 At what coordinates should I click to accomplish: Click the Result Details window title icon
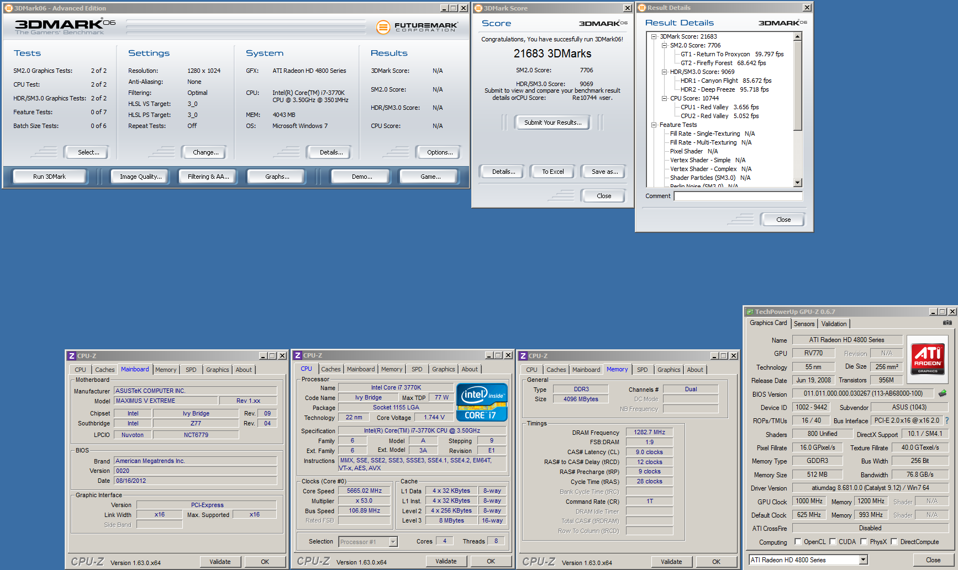(x=642, y=8)
